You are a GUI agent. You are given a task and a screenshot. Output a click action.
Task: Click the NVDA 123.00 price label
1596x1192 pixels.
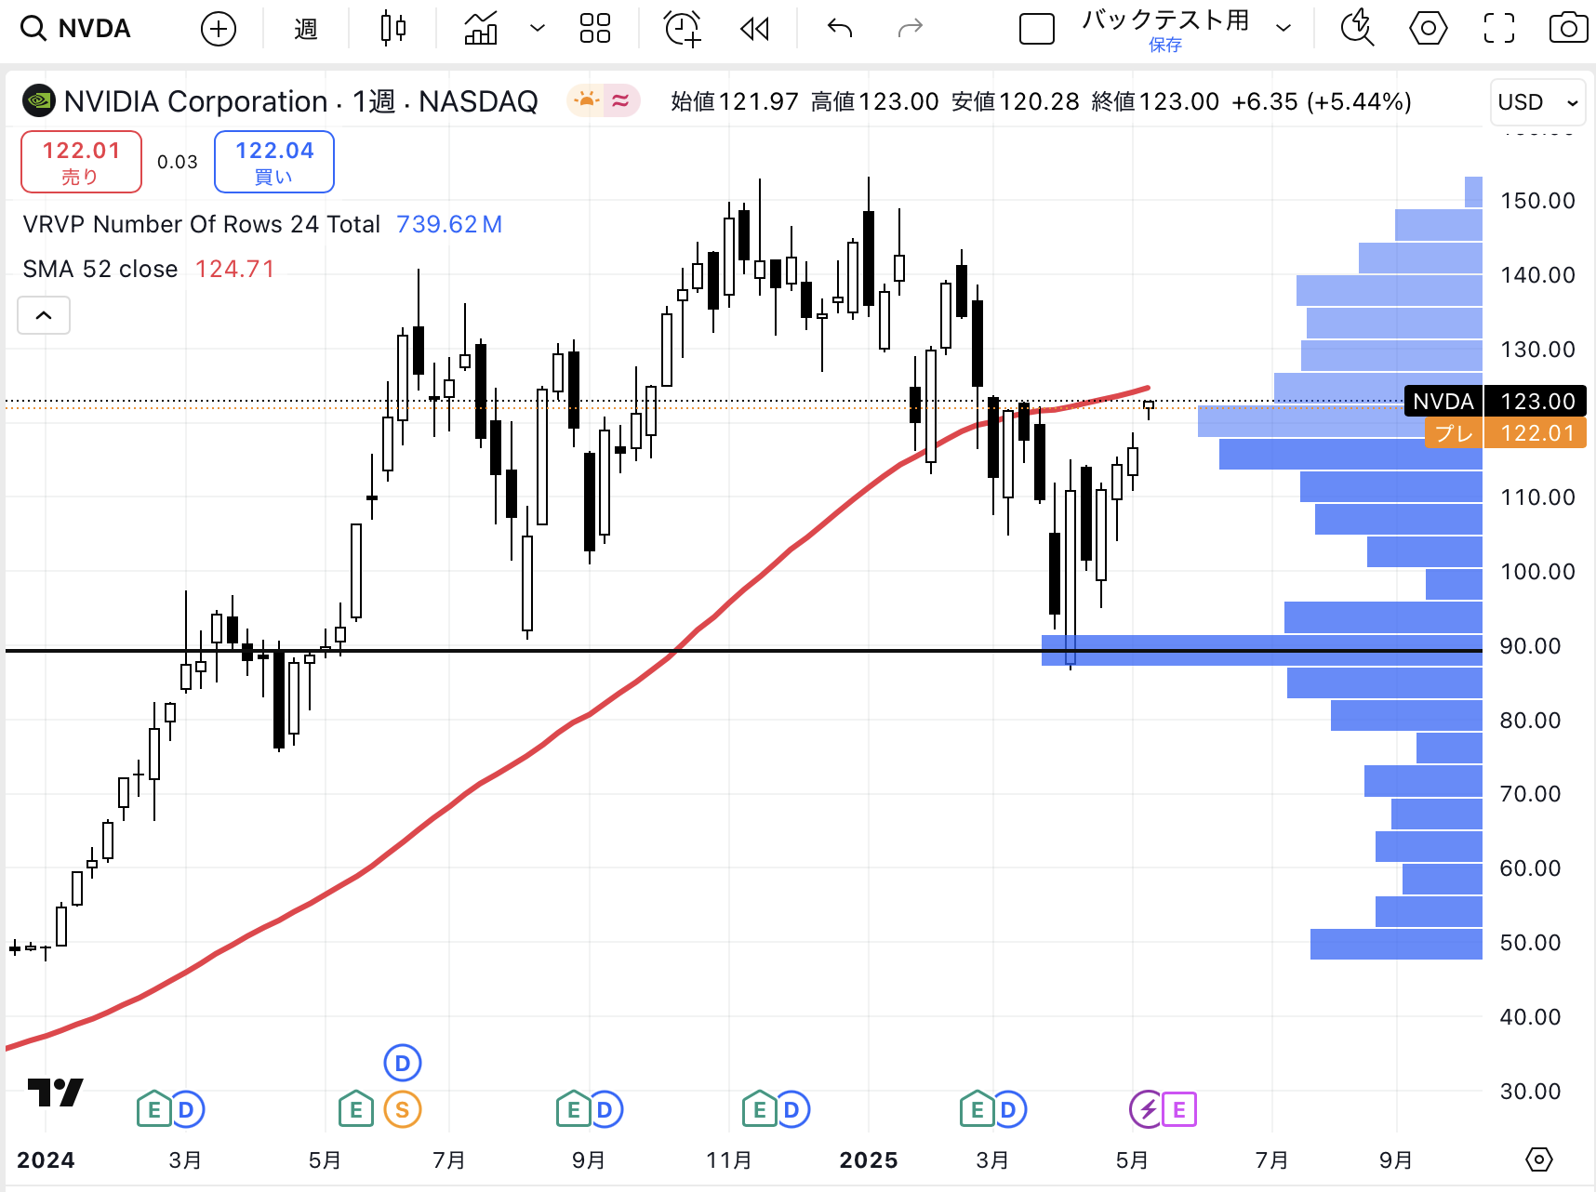[1495, 401]
